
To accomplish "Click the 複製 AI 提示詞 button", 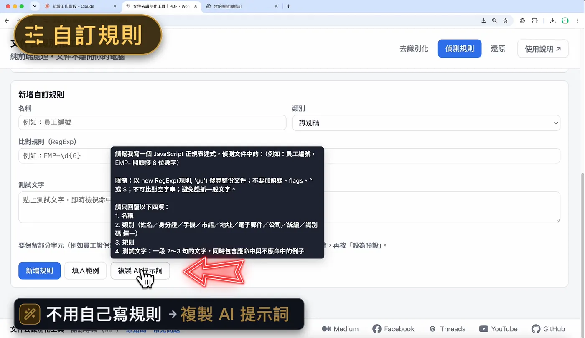I will pos(140,270).
